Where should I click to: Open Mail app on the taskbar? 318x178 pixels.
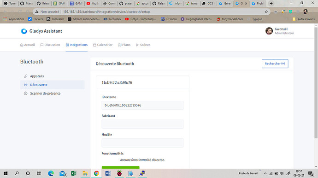63,173
